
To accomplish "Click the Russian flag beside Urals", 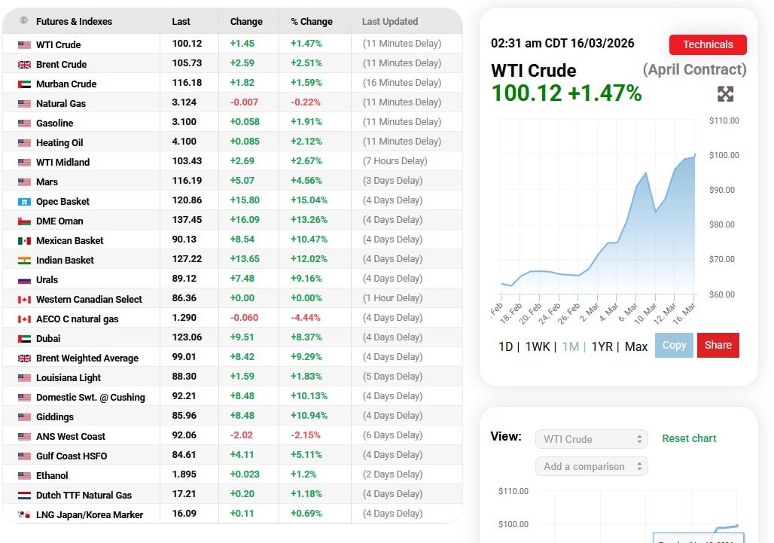I will point(24,280).
